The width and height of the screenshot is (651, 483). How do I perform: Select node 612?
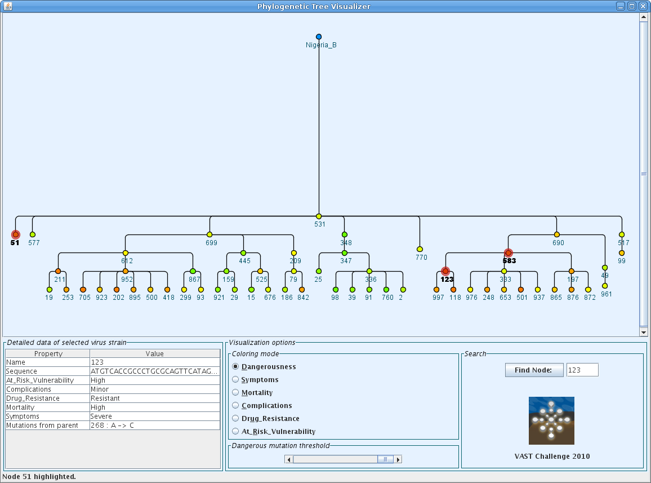[126, 253]
